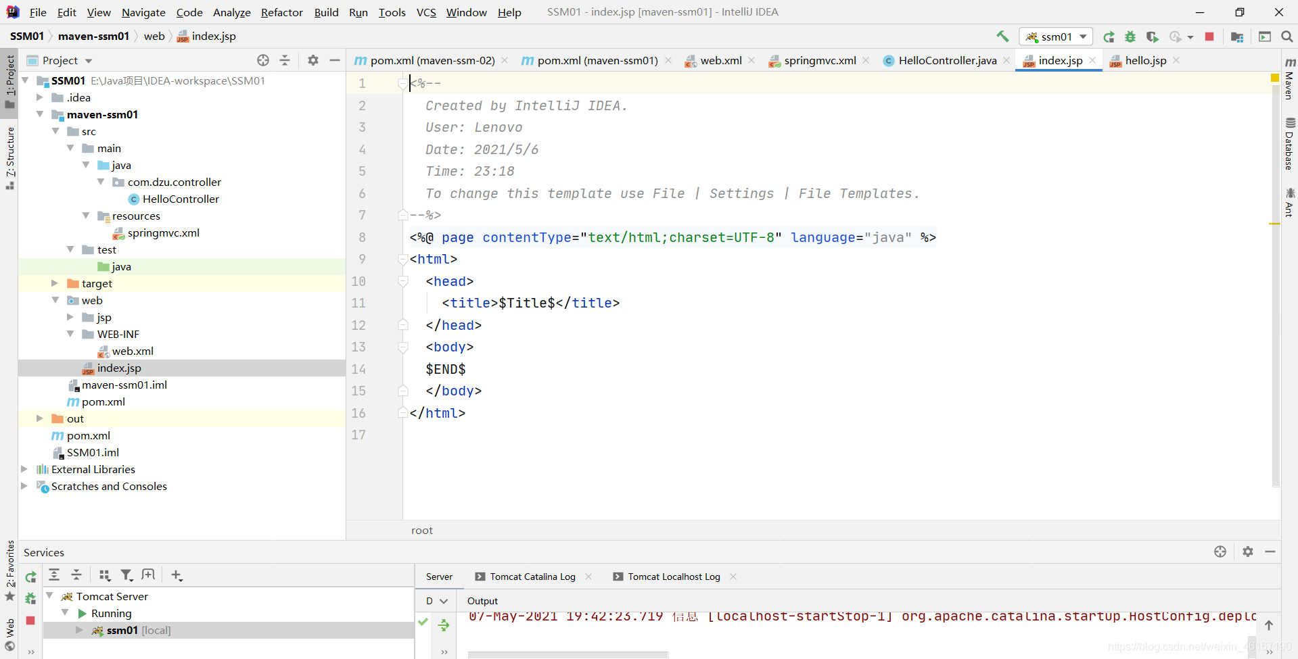Screen dimensions: 1298x659
Task: Expand the .idea folder
Action: [x=40, y=97]
